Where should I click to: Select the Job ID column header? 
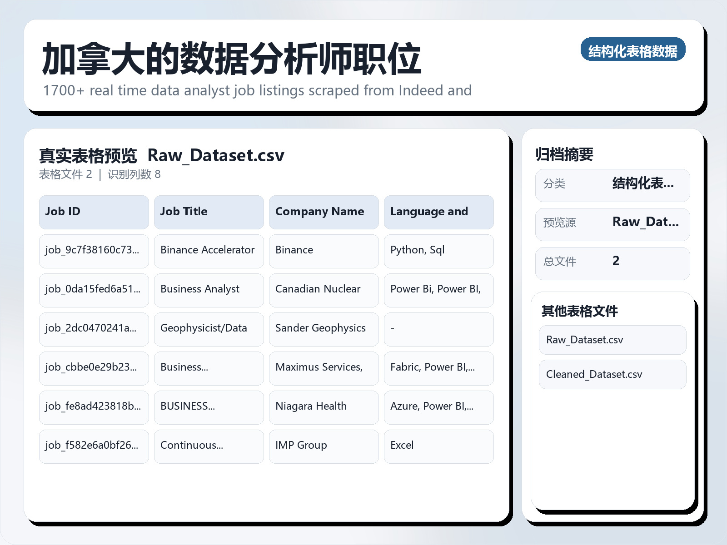coord(94,212)
